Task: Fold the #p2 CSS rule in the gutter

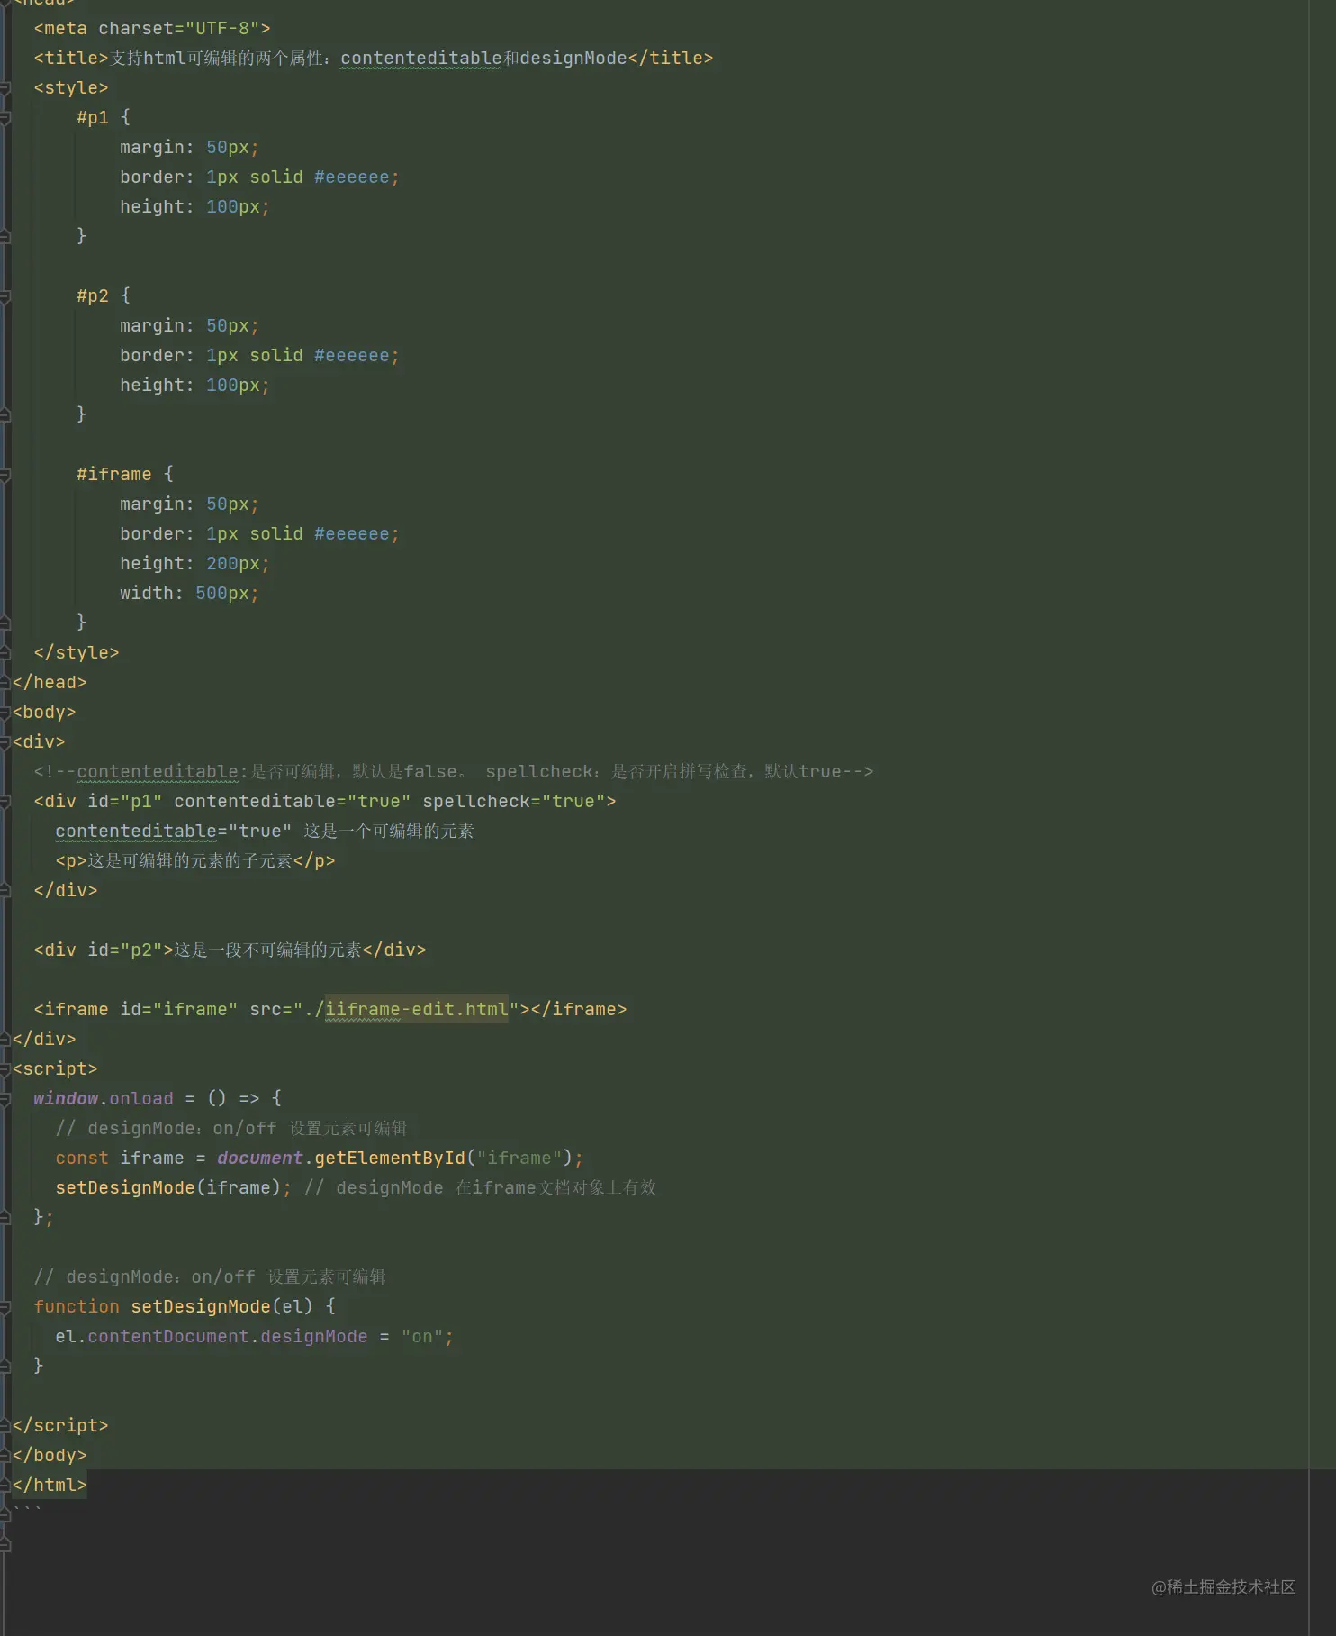Action: (x=5, y=296)
